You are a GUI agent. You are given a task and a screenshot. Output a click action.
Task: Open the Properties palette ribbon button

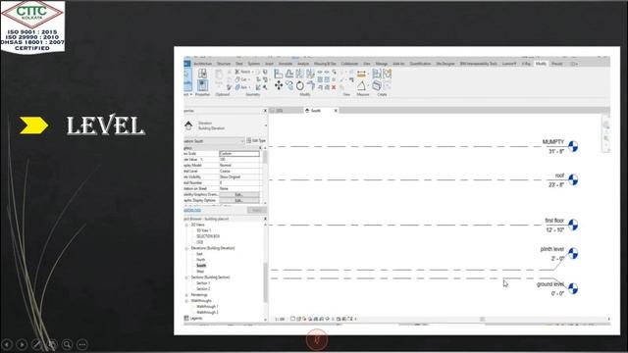pyautogui.click(x=202, y=85)
